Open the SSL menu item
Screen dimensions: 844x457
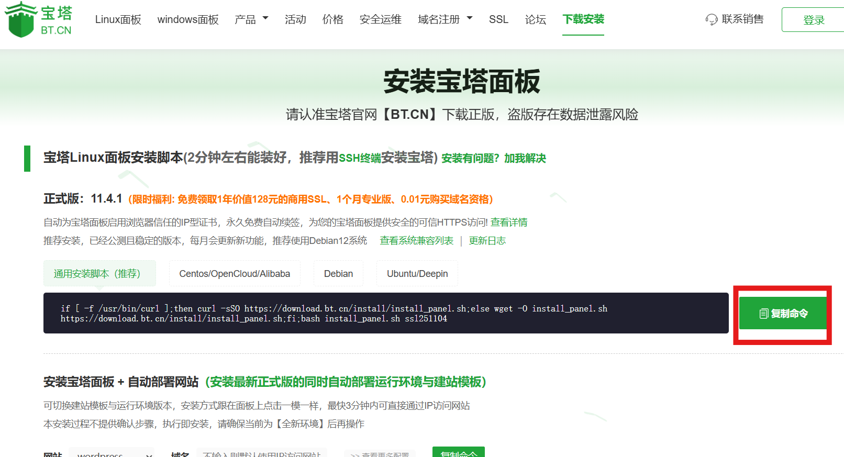[x=498, y=19]
